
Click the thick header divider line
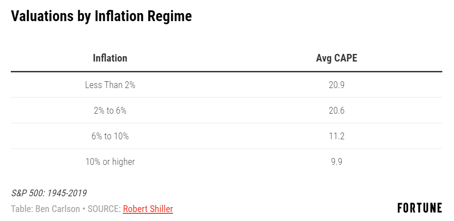coord(227,71)
